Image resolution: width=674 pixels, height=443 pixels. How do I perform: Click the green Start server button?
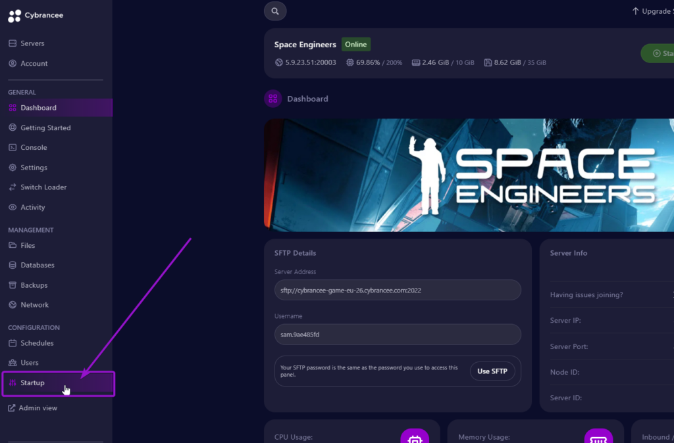pyautogui.click(x=658, y=53)
